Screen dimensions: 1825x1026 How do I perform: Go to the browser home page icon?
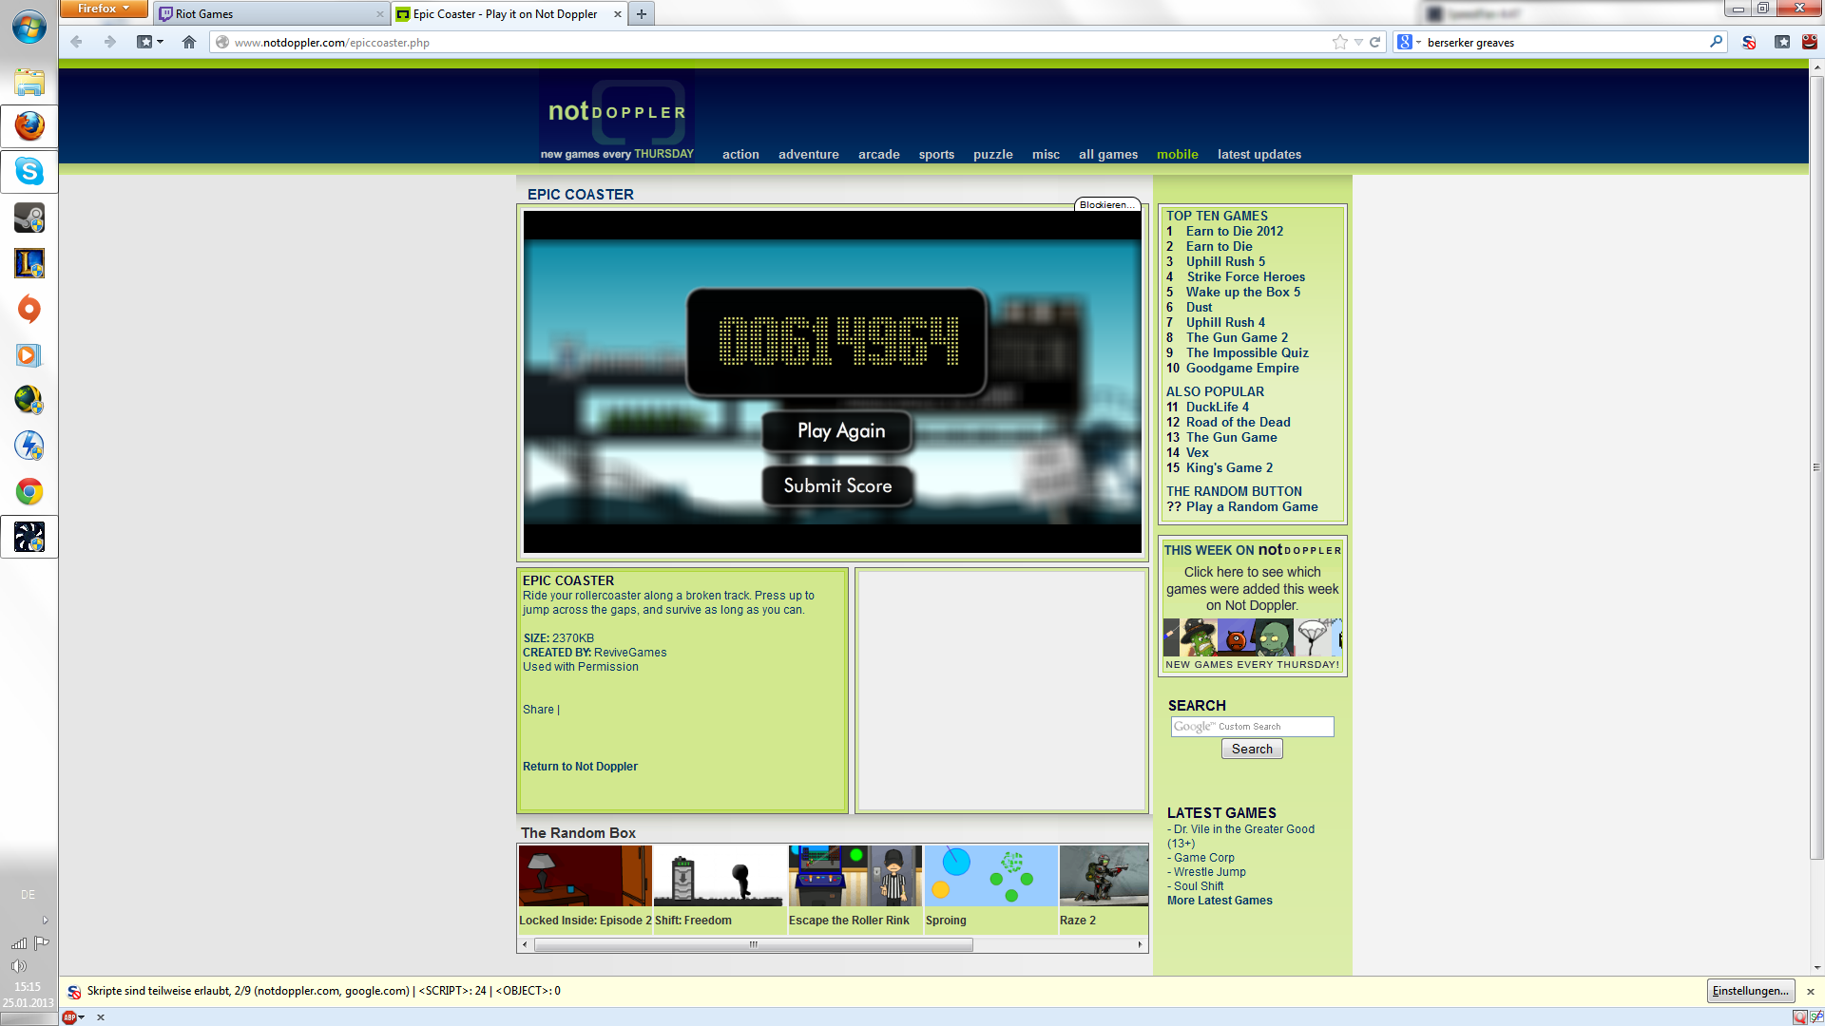189,42
